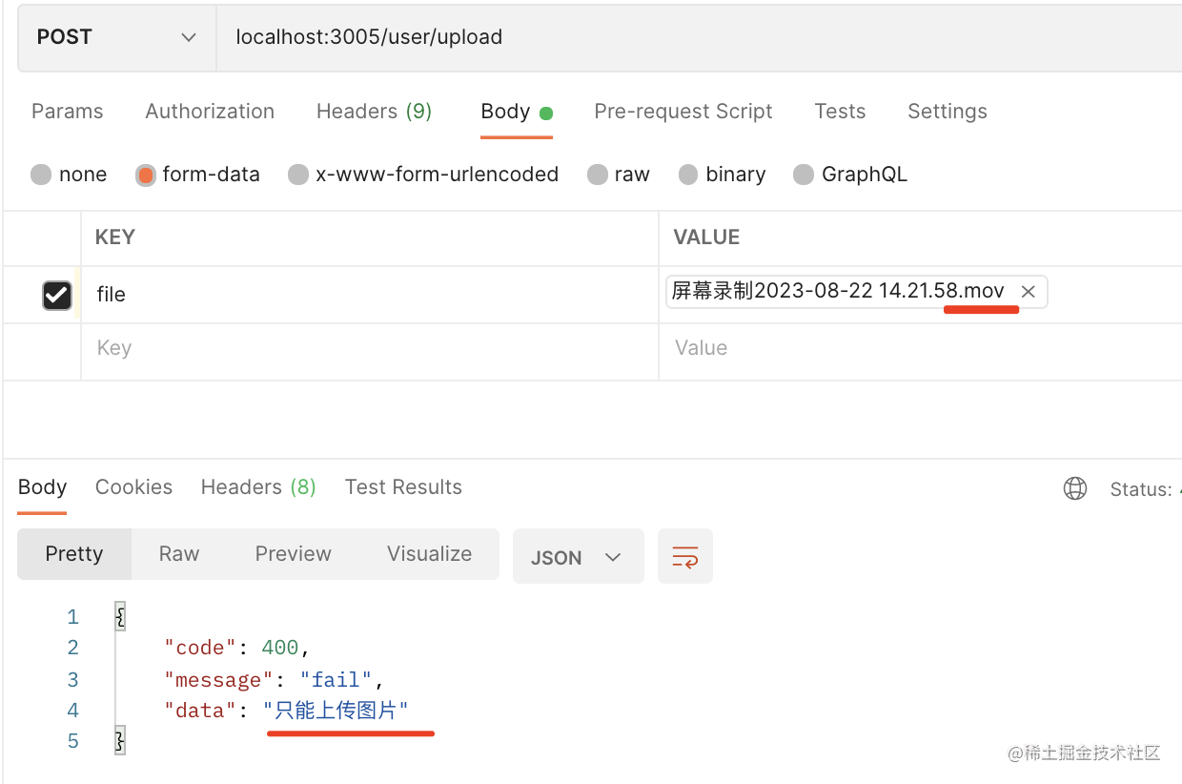Click the Preview response view button
1182x784 pixels.
[293, 554]
